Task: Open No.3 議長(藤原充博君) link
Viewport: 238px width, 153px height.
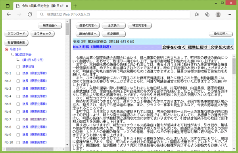Action: (35, 88)
